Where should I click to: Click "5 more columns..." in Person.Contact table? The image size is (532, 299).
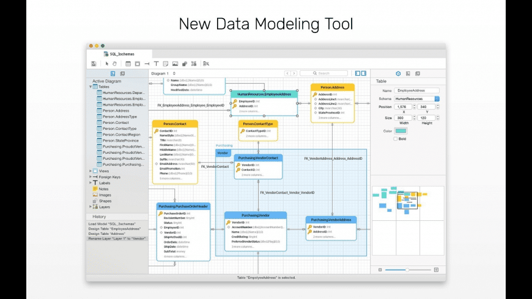click(171, 178)
